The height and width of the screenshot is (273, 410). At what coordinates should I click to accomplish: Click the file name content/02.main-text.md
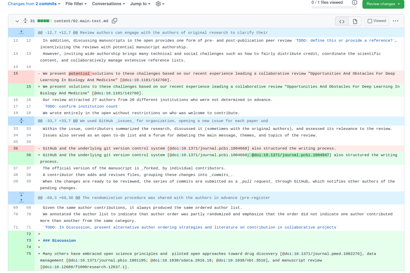pos(81,21)
